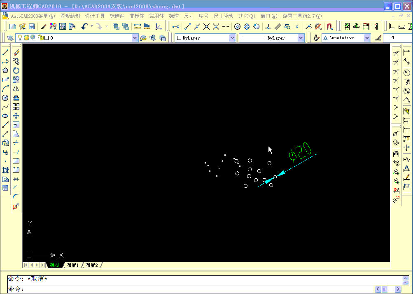The height and width of the screenshot is (294, 413).
Task: Select the Rectangle draw tool
Action: tap(5, 79)
